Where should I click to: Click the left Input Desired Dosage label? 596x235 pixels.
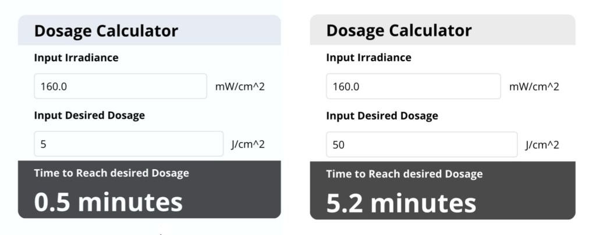89,115
